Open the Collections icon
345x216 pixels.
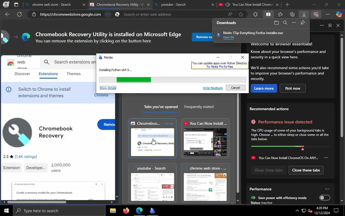[x=292, y=14]
